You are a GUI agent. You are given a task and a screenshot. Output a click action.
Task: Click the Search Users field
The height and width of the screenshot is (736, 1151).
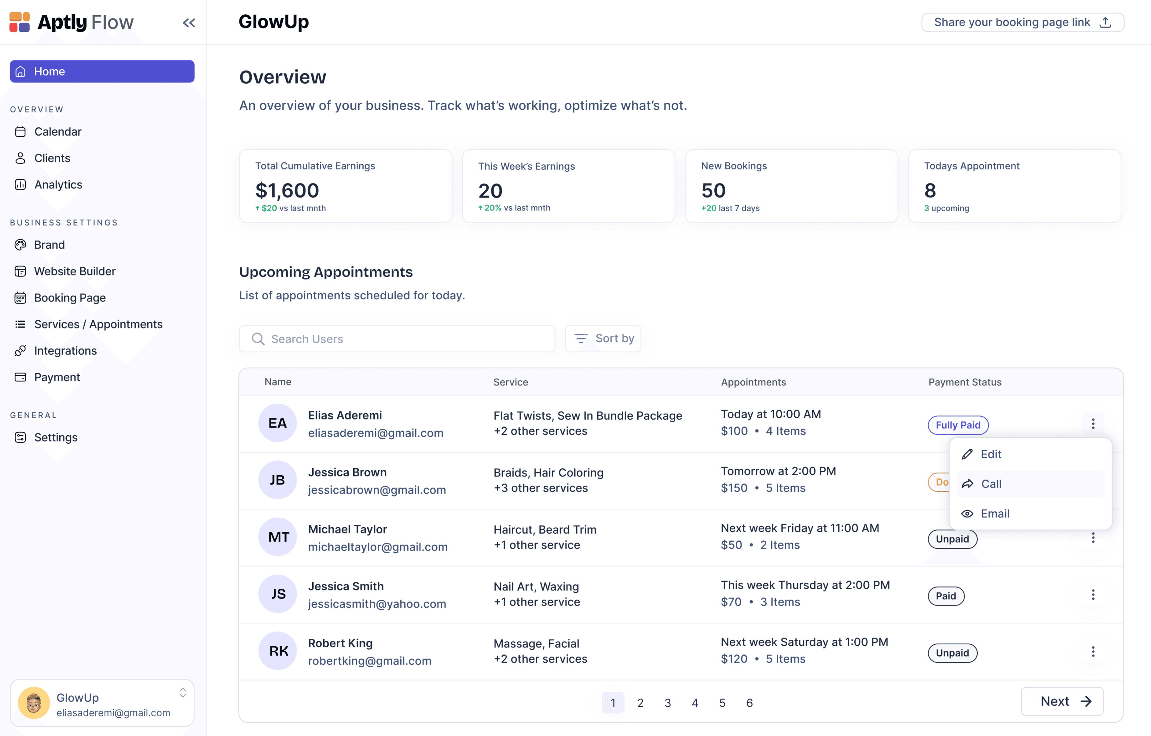click(x=397, y=339)
